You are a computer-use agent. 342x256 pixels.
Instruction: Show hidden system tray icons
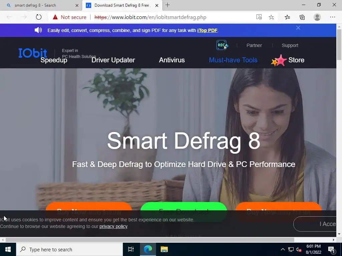coord(283,249)
